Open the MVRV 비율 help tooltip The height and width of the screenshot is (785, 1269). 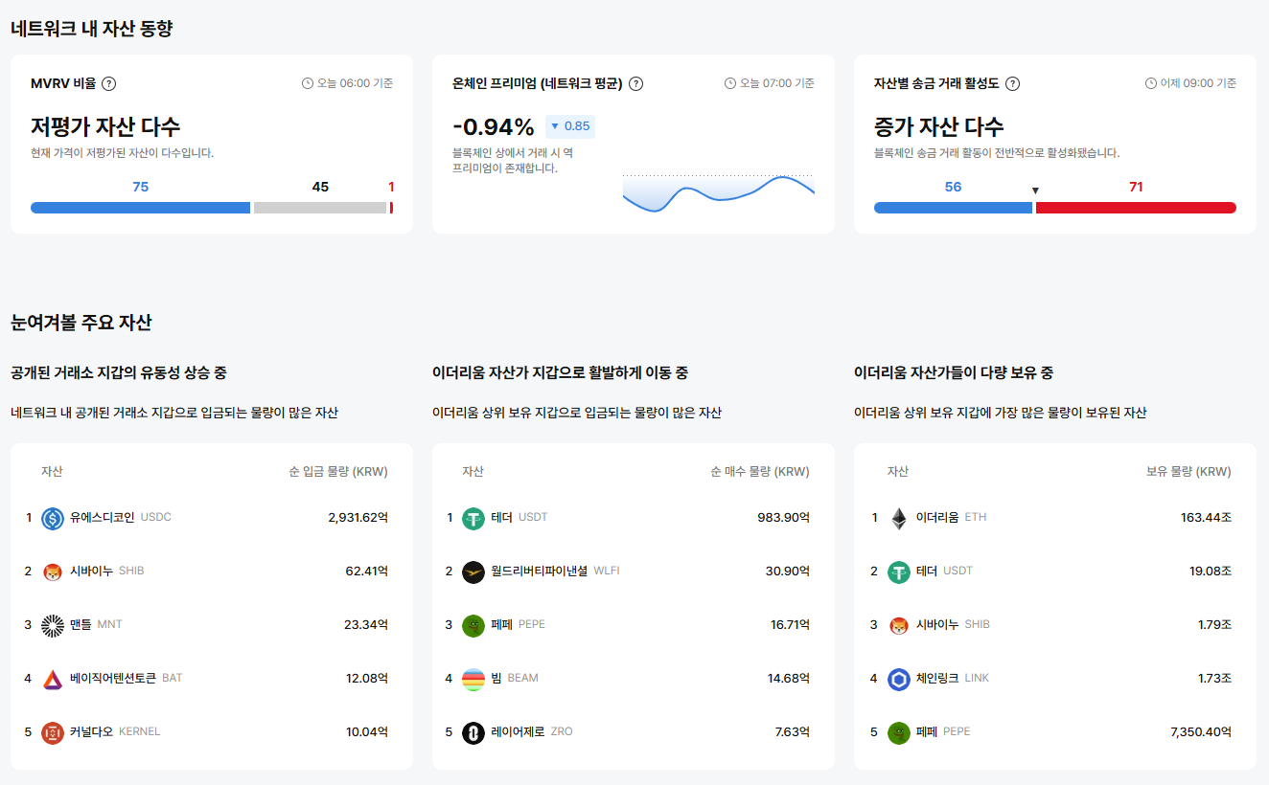109,83
